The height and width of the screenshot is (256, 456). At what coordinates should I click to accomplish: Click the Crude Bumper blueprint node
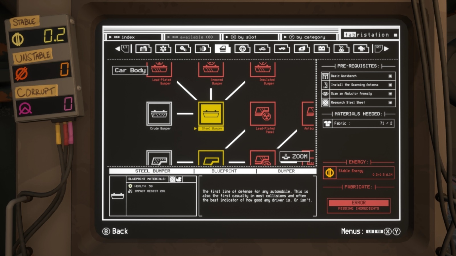159,114
